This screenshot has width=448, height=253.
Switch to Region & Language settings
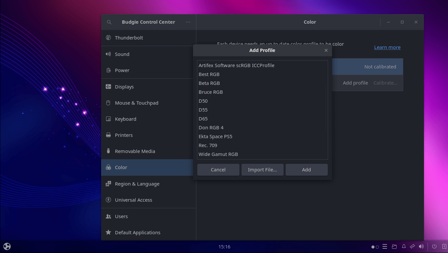tap(108, 184)
